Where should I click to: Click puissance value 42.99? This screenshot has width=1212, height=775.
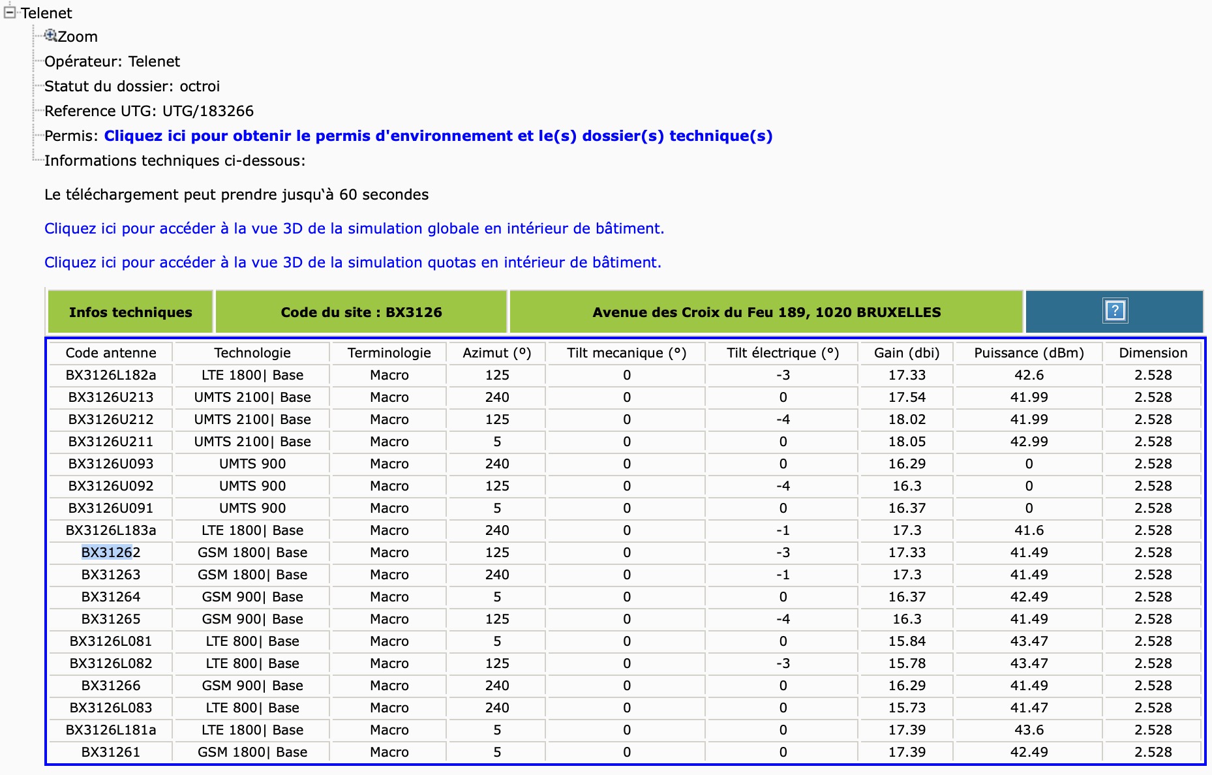point(1029,442)
